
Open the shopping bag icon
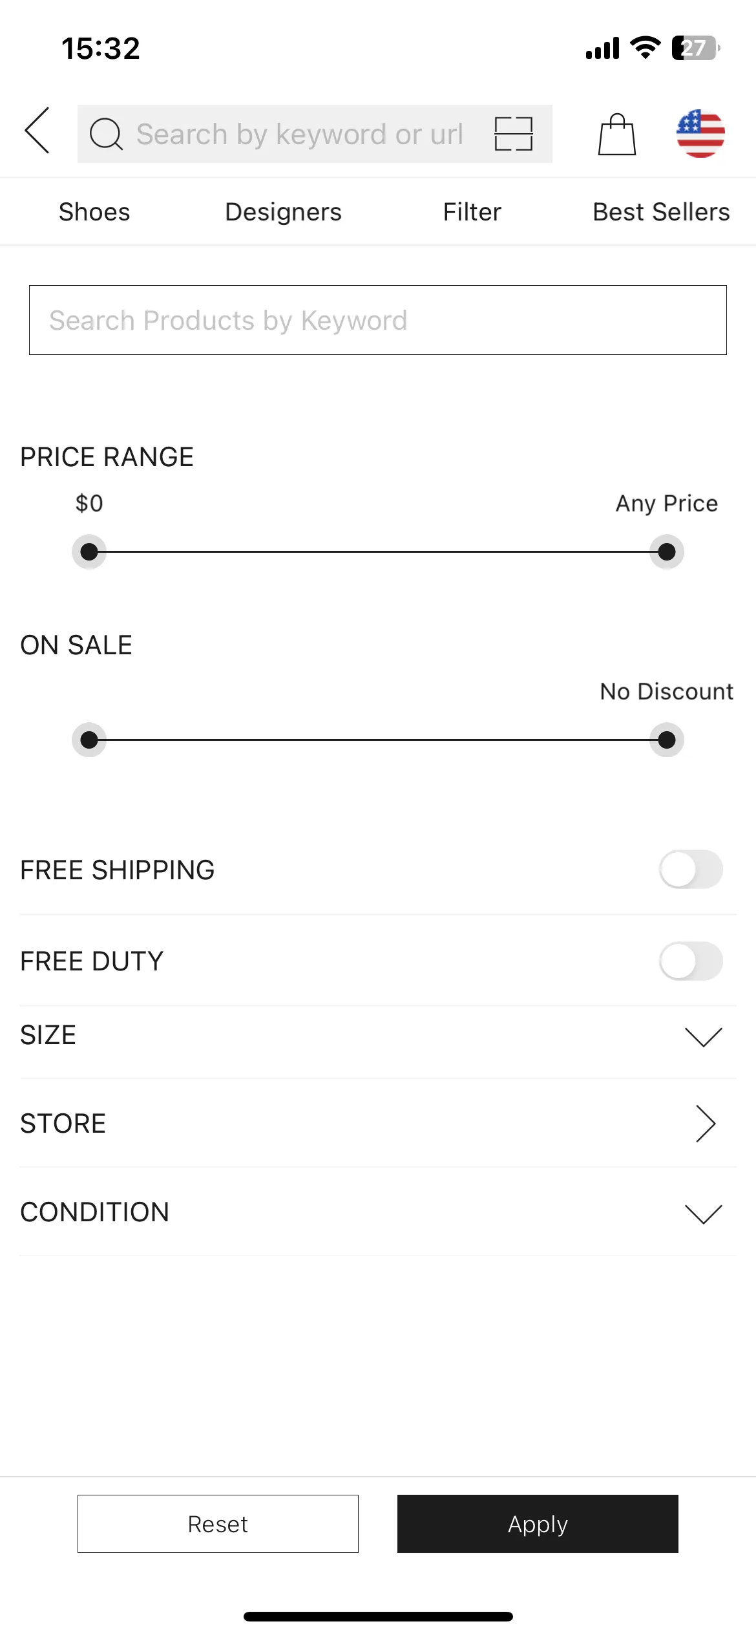pyautogui.click(x=616, y=134)
